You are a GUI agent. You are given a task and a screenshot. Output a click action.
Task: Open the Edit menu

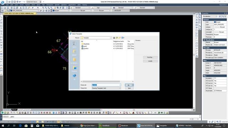[x=12, y=5]
